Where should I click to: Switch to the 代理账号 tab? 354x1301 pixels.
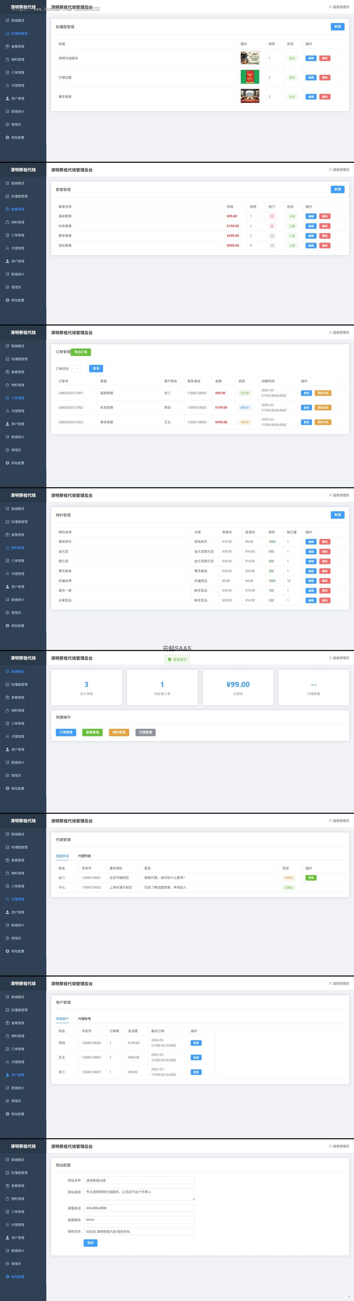pos(84,1019)
